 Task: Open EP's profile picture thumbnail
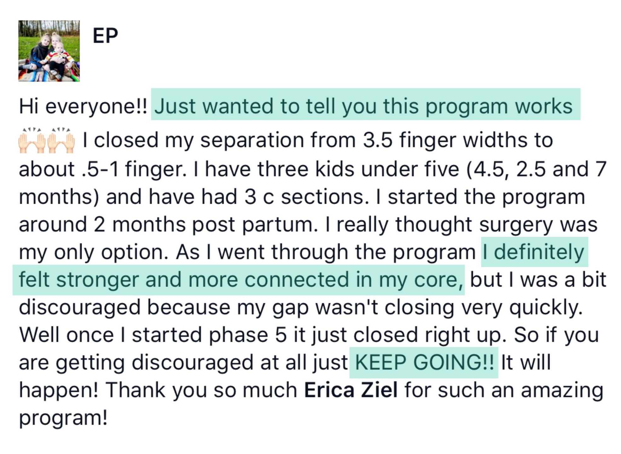(x=49, y=51)
